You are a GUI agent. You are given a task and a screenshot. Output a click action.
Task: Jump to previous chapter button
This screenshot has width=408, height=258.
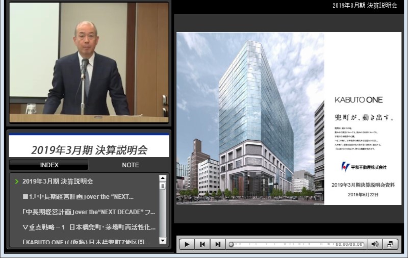click(202, 244)
